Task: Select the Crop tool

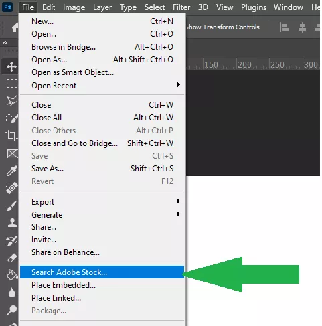Action: [x=11, y=135]
